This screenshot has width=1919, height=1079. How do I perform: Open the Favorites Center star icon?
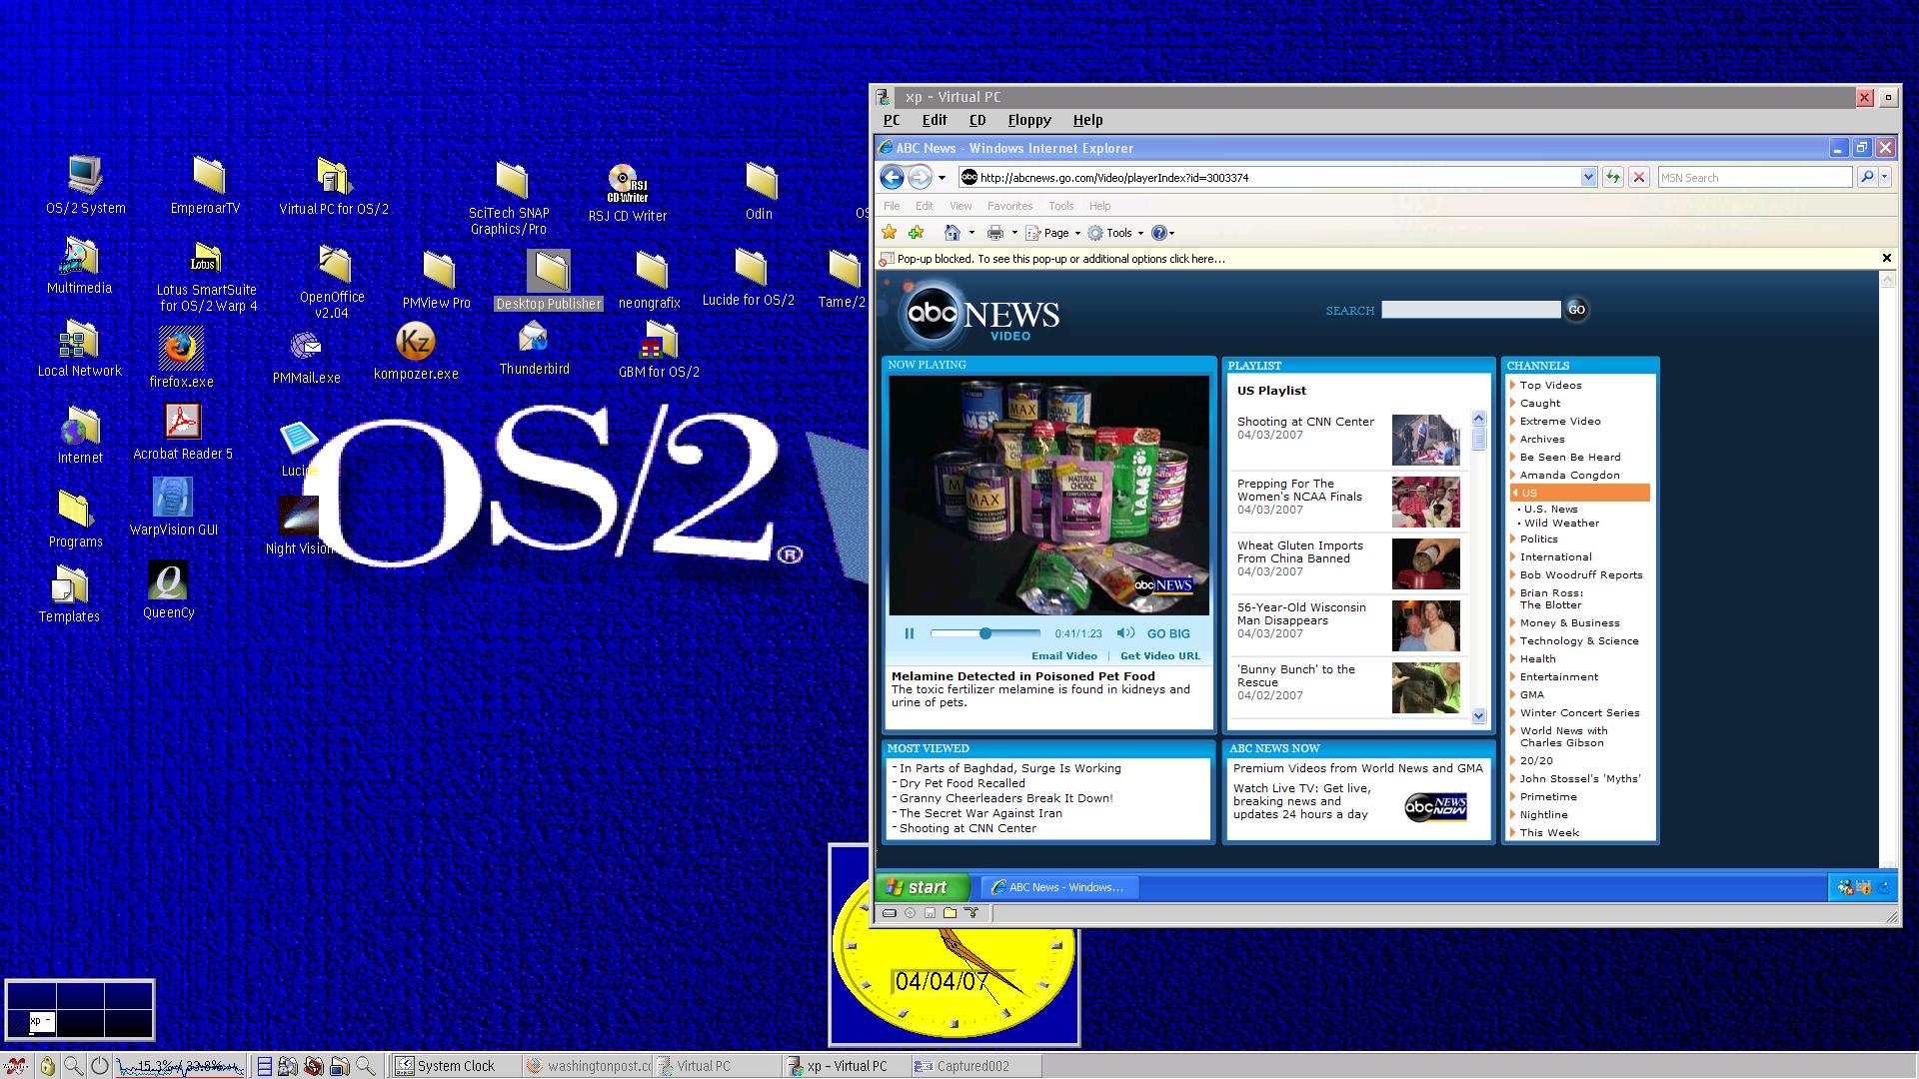(889, 233)
